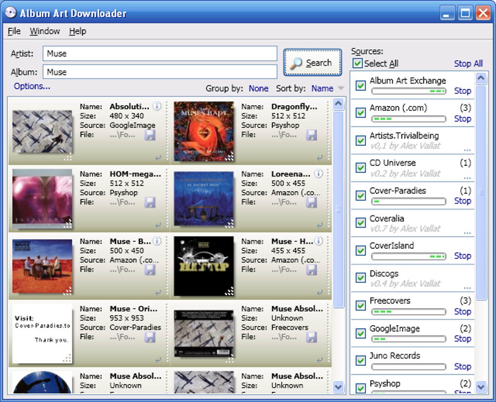
Task: Toggle the Discogs source checkbox
Action: tap(361, 278)
